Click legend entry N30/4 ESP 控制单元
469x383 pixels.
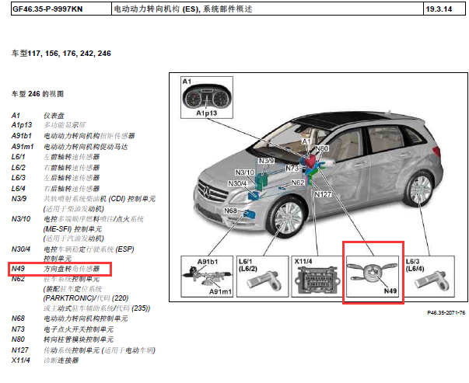point(73,253)
